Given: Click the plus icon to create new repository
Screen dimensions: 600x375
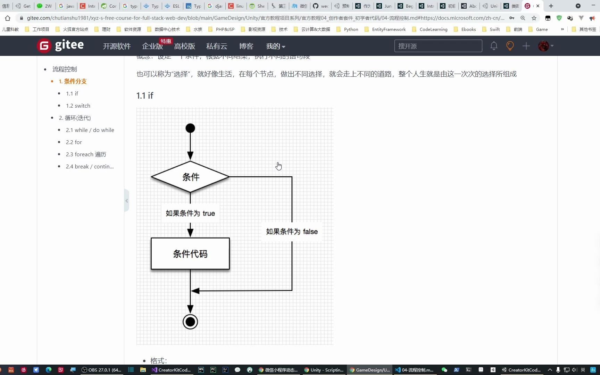Looking at the screenshot, I should (526, 45).
